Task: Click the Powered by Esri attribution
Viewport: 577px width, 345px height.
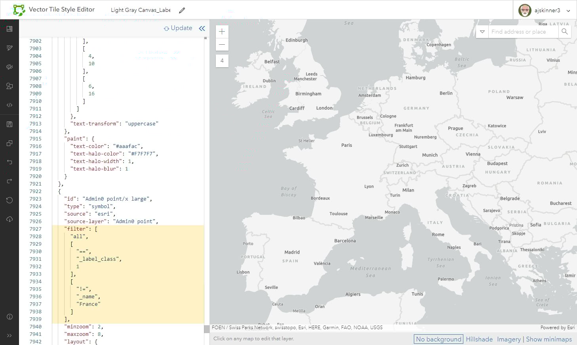Action: (558, 328)
